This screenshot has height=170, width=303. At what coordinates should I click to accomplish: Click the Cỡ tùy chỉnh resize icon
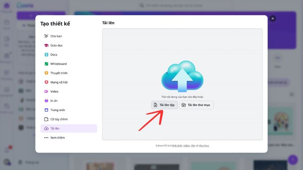46,119
